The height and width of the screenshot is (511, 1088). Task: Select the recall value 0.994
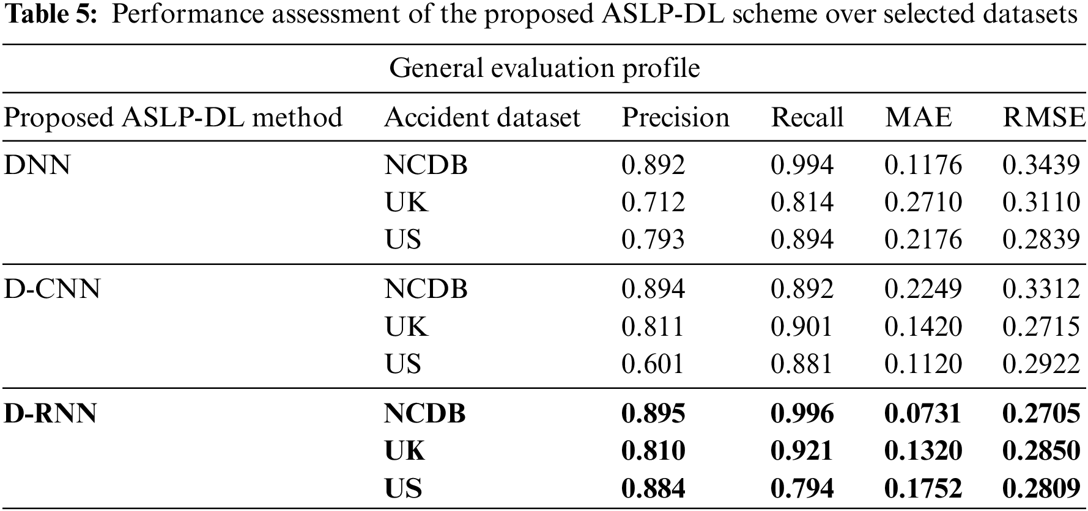802,165
